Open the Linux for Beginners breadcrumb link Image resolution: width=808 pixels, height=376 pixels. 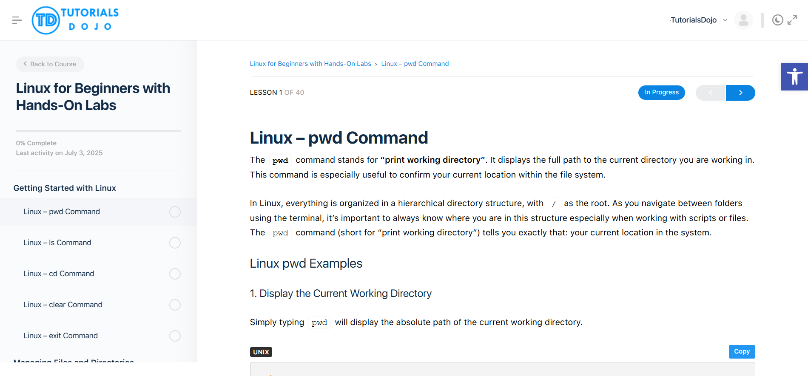pos(310,63)
